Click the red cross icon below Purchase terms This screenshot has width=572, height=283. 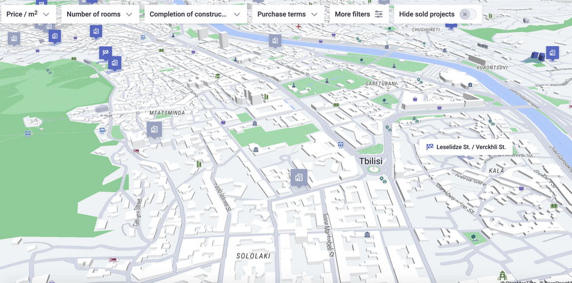point(299,26)
